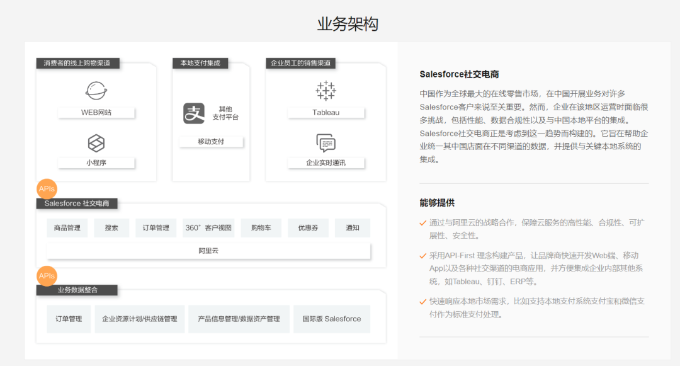Viewport: 680px width, 366px height.
Task: Expand the 本地支付集成 section header
Action: (x=201, y=63)
